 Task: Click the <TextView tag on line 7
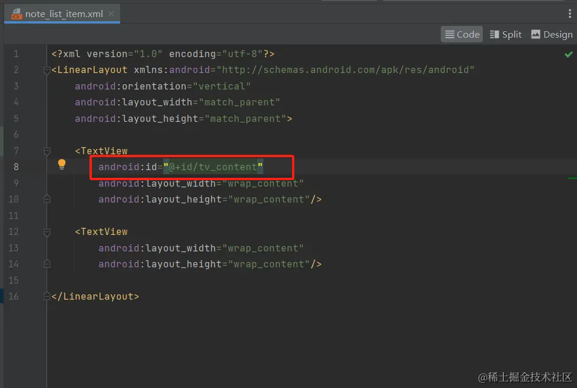101,151
